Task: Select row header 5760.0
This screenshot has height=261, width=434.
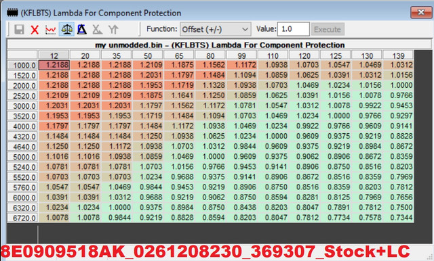Action: tap(22, 187)
